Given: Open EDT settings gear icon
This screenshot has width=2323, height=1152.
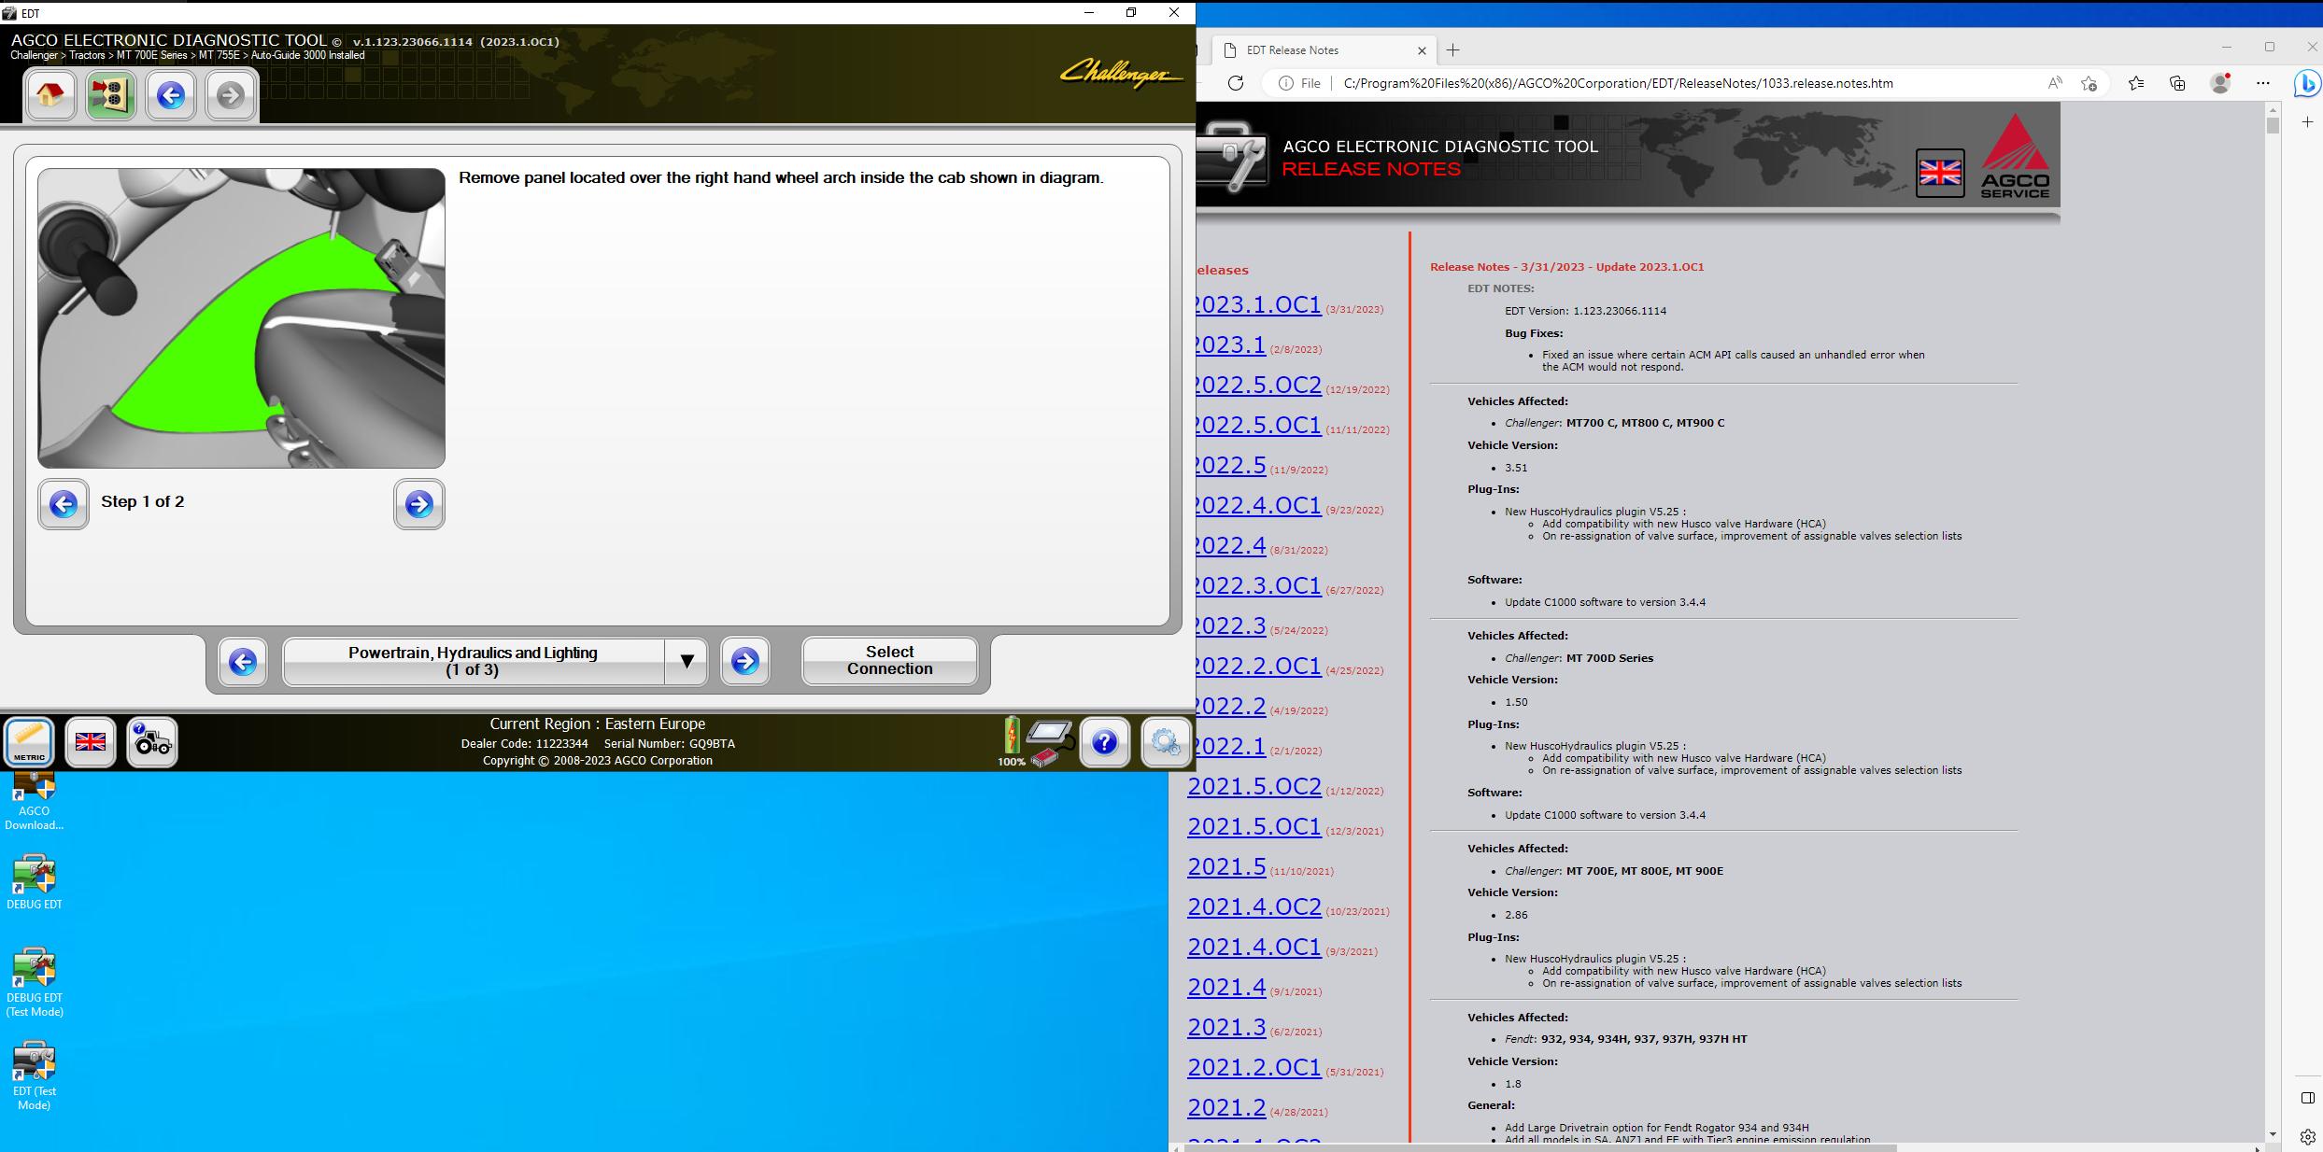Looking at the screenshot, I should point(1165,742).
